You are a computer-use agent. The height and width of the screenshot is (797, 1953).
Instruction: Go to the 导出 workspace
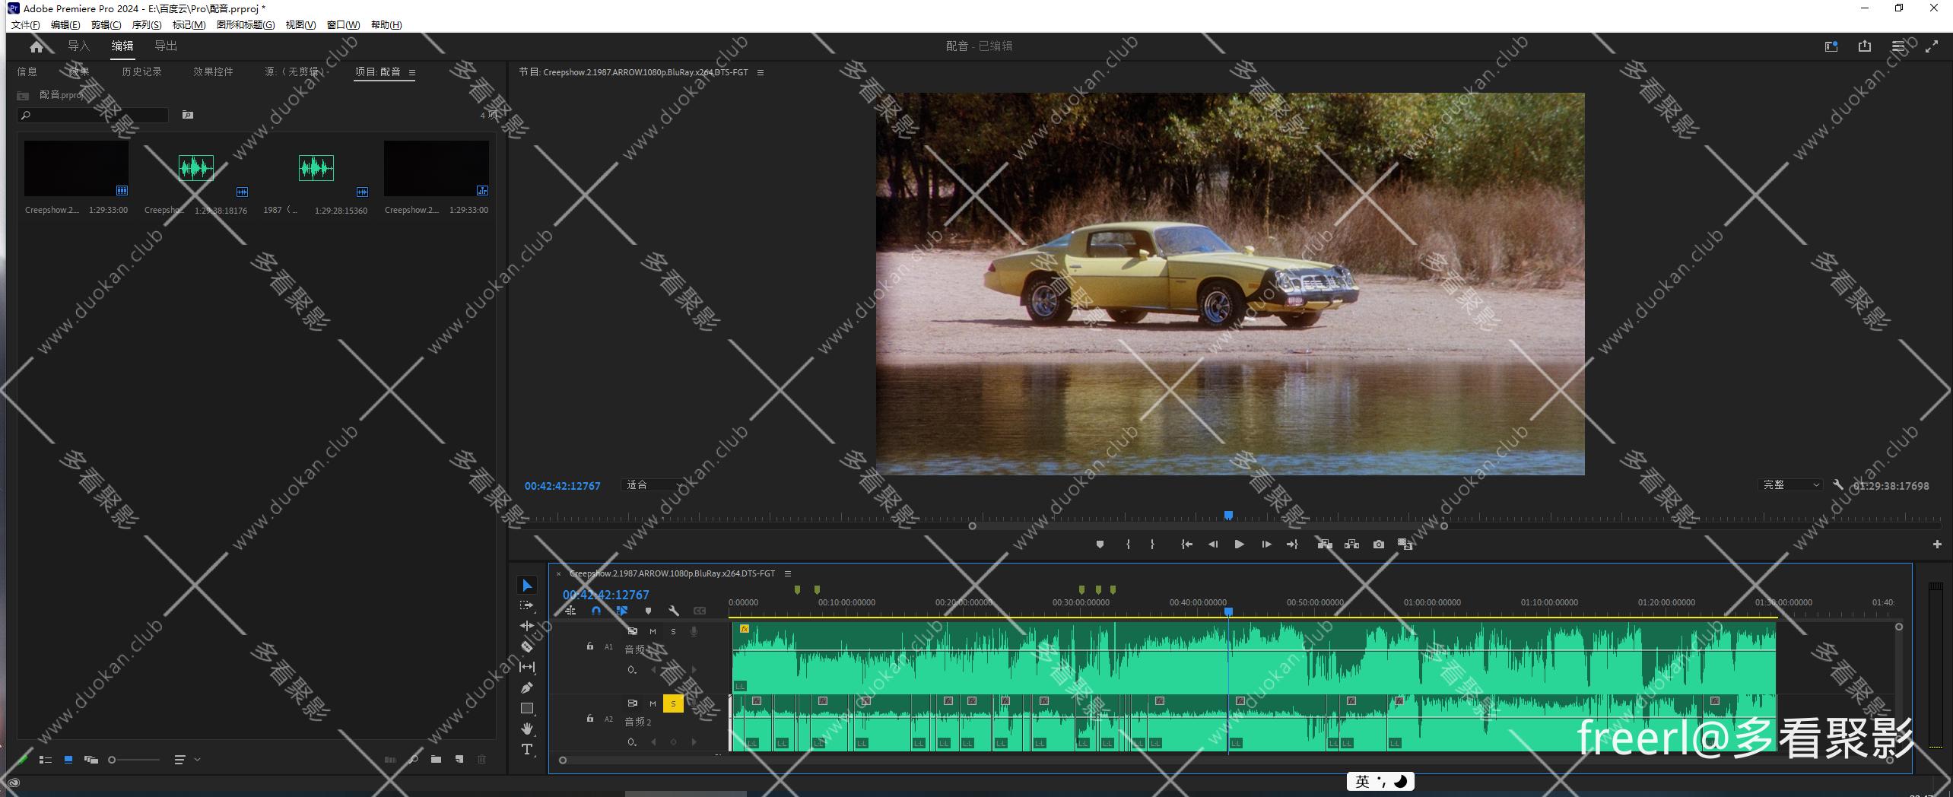pos(166,46)
